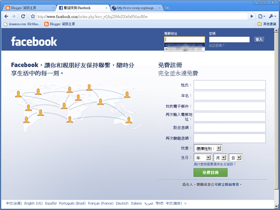Screen dimensions: 280x210
Task: Focus the 電郵地址 login field
Action: (x=184, y=40)
